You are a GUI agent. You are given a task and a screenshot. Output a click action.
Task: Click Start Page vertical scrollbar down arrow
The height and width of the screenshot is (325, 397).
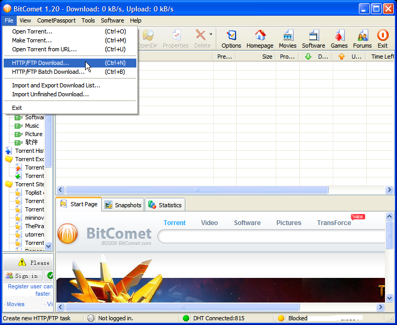tap(389, 298)
